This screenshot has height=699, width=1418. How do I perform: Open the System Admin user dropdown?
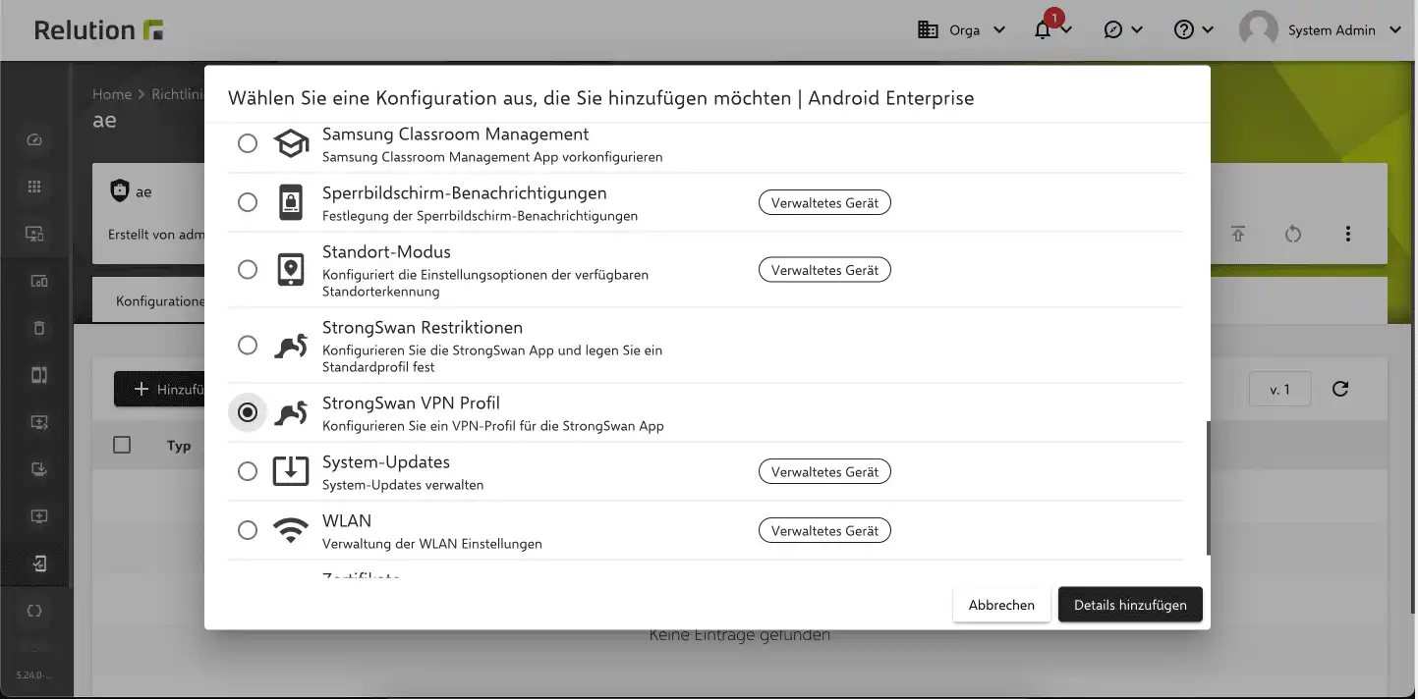[1395, 30]
